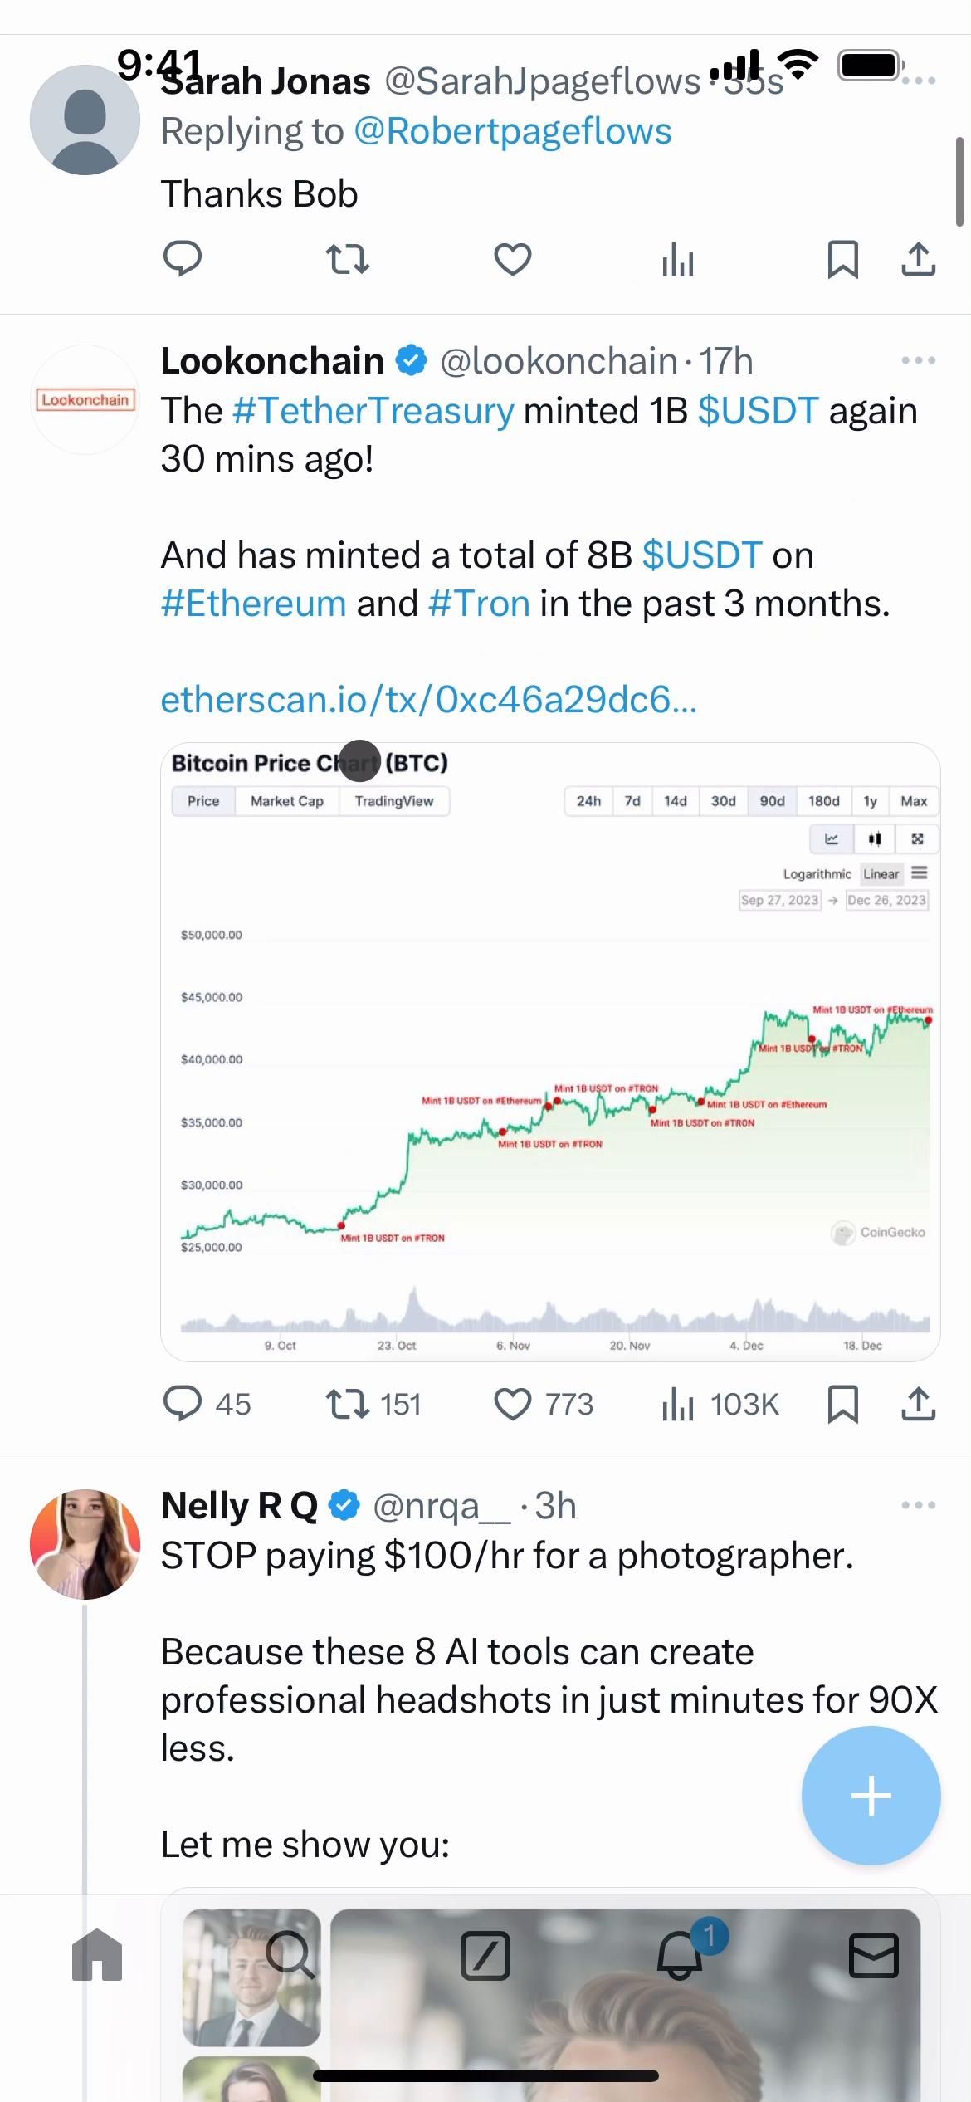Bookmark Sarah Jonas's reply
This screenshot has width=971, height=2102.
(842, 260)
